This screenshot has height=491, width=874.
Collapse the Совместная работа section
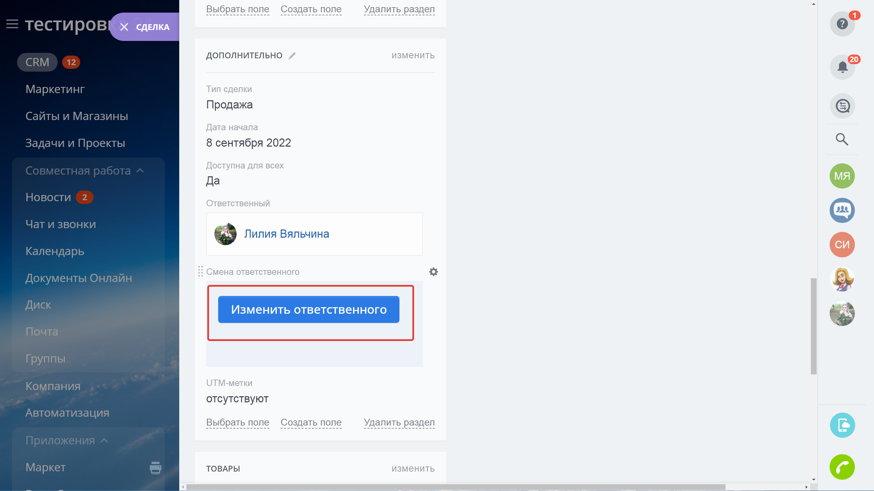140,170
